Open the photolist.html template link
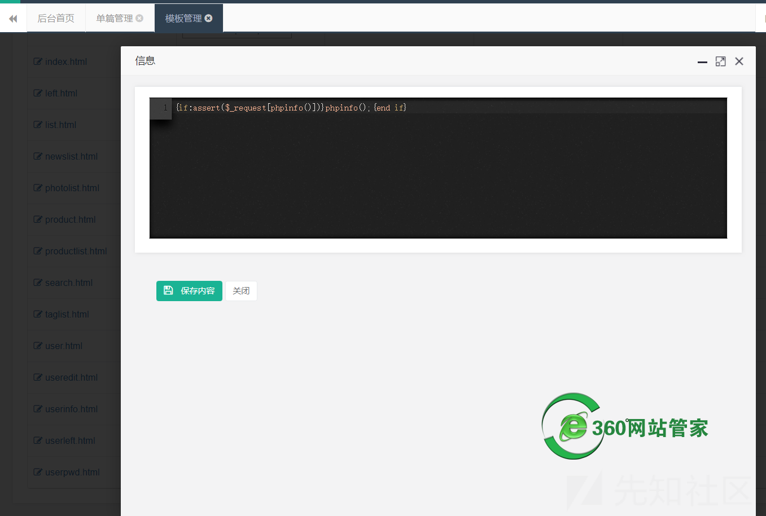 tap(72, 188)
